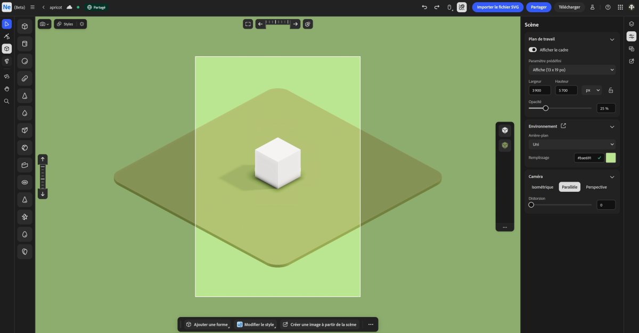639x333 pixels.
Task: Select the Isométrique camera mode
Action: (543, 187)
